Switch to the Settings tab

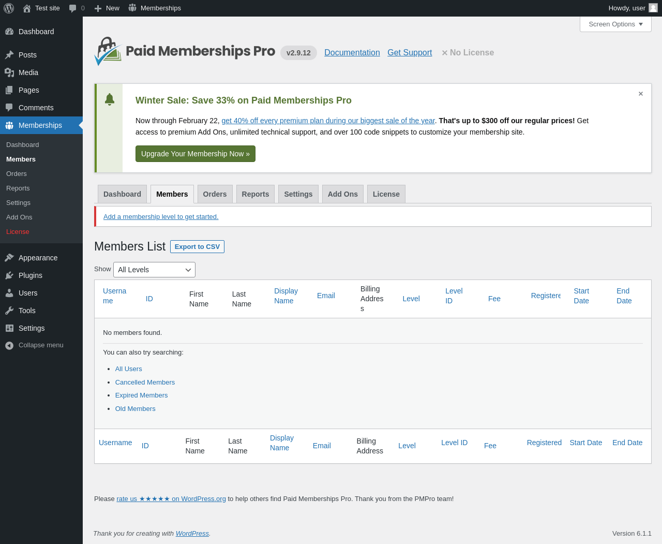pyautogui.click(x=298, y=194)
